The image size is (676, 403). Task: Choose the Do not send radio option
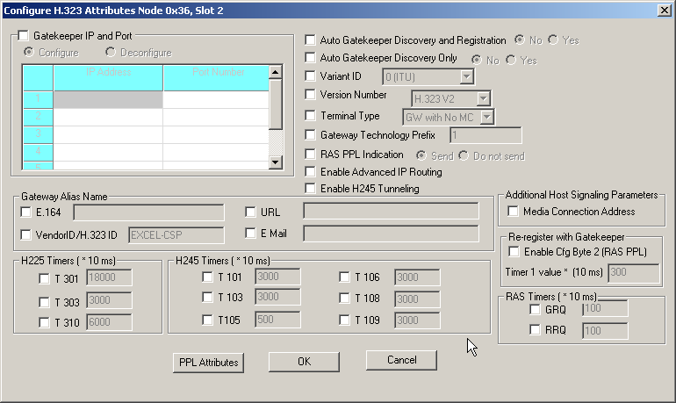463,155
